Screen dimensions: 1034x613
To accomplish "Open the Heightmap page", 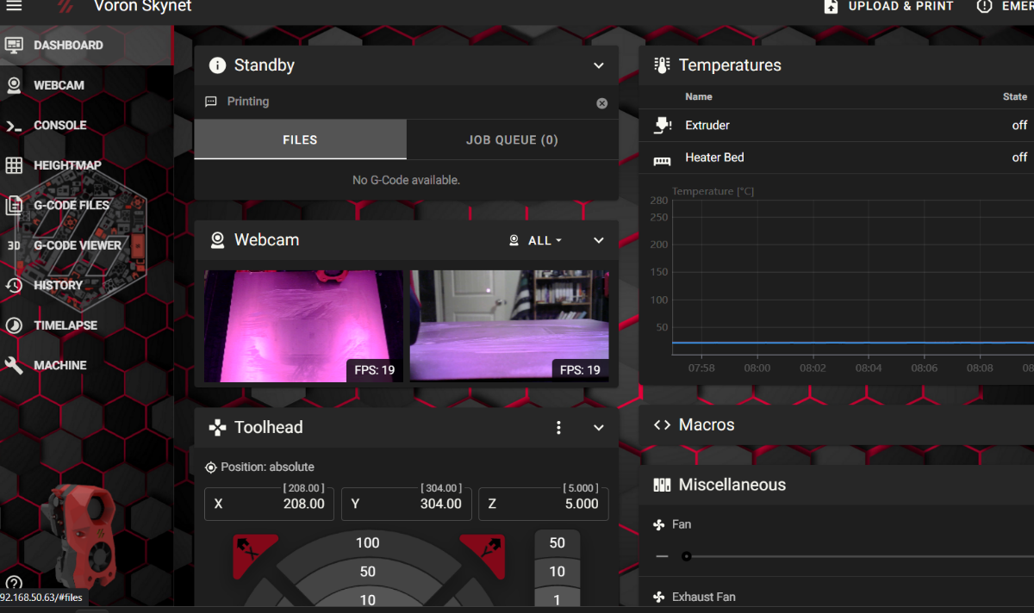I will [x=86, y=165].
